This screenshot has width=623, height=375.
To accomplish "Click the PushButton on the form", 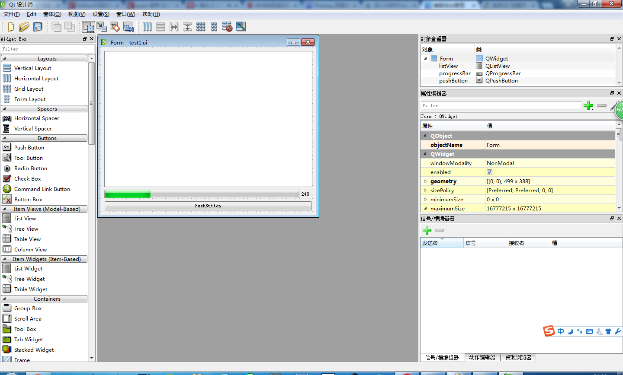I will point(208,206).
